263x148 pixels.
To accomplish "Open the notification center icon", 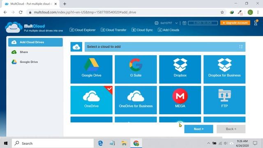I will 255,143.
